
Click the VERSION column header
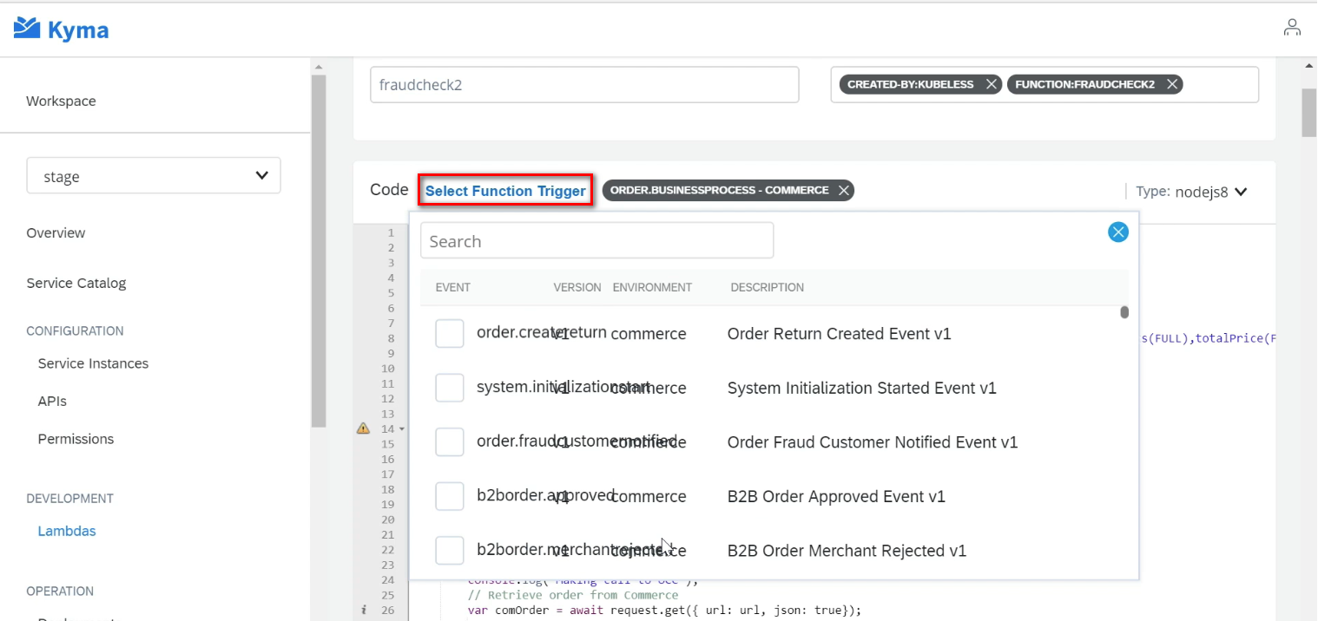pyautogui.click(x=577, y=287)
